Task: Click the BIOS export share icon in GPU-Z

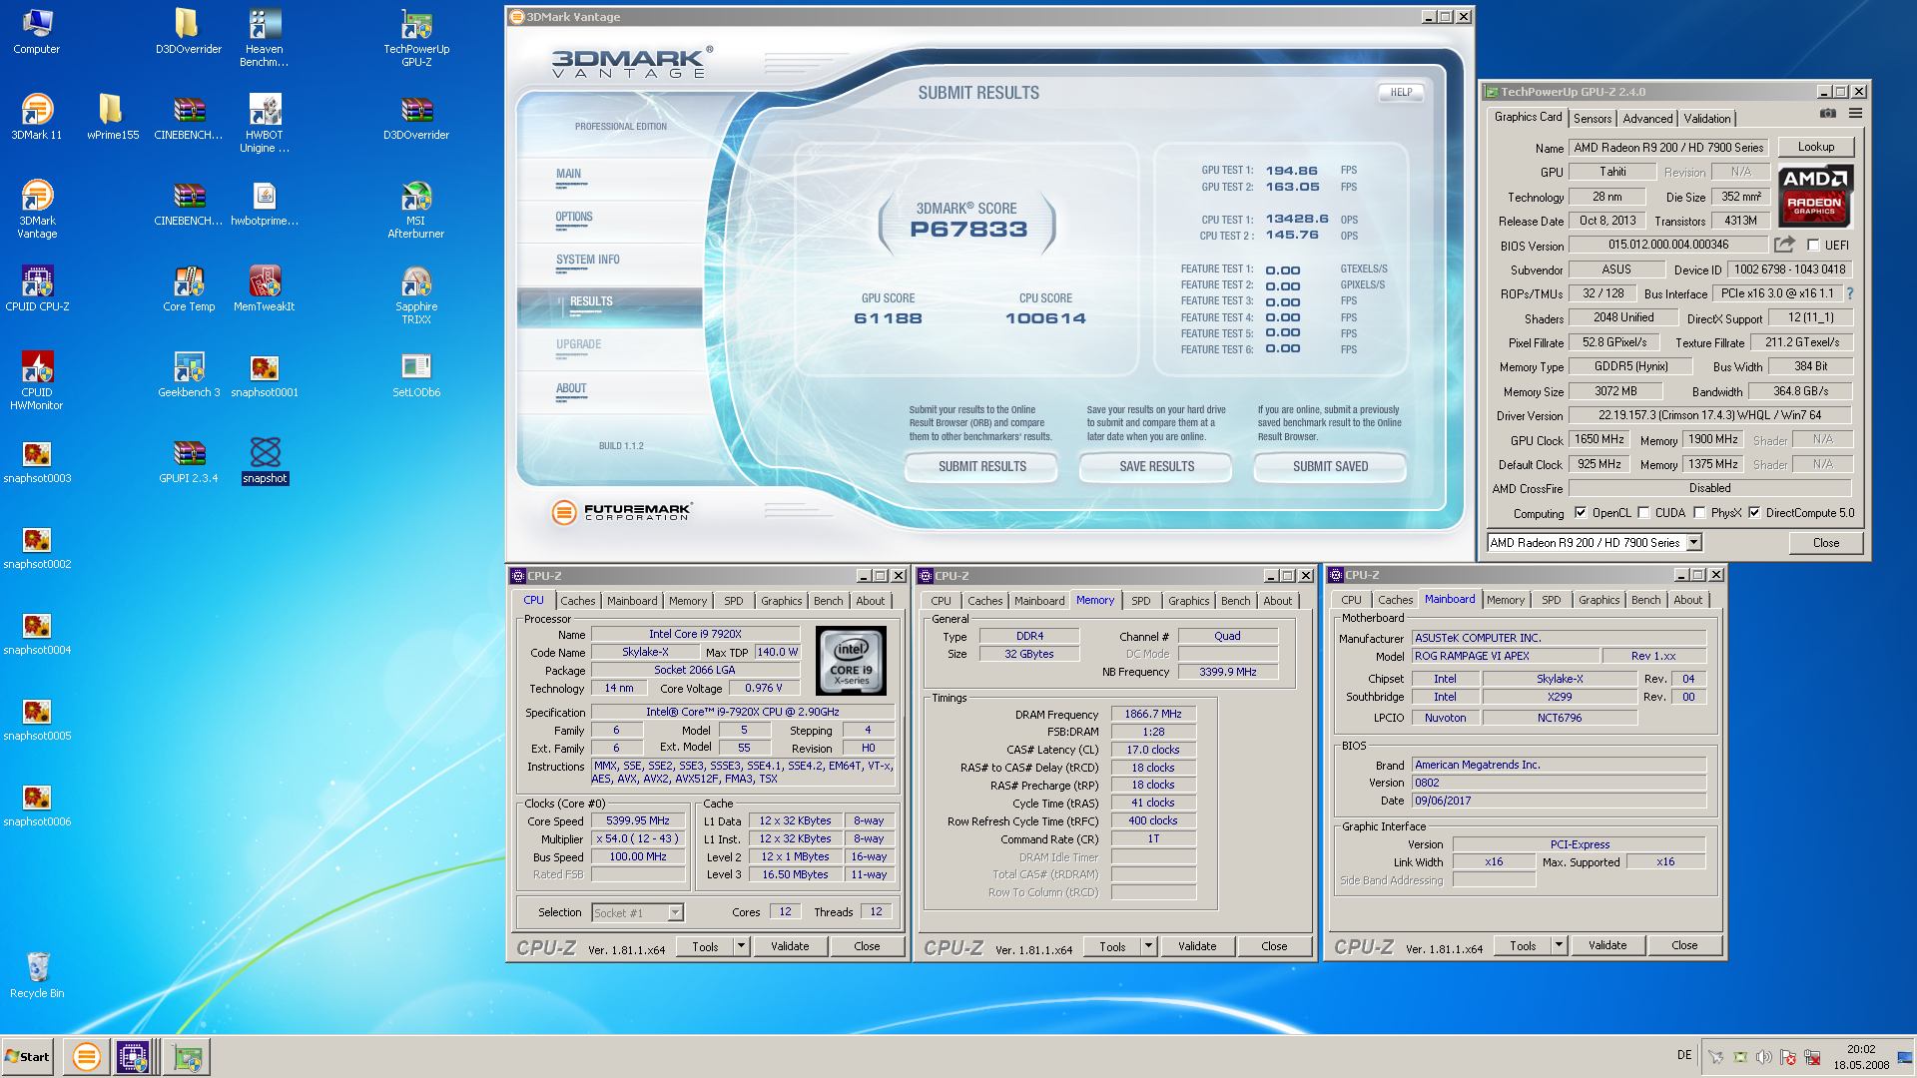Action: point(1785,245)
